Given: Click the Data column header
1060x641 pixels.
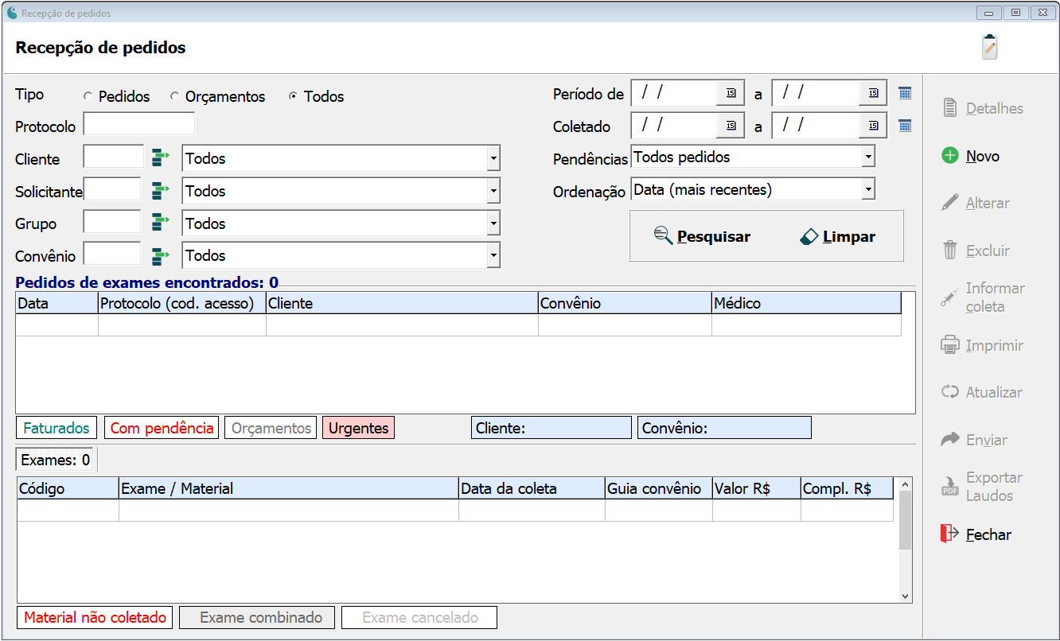Looking at the screenshot, I should point(57,303).
